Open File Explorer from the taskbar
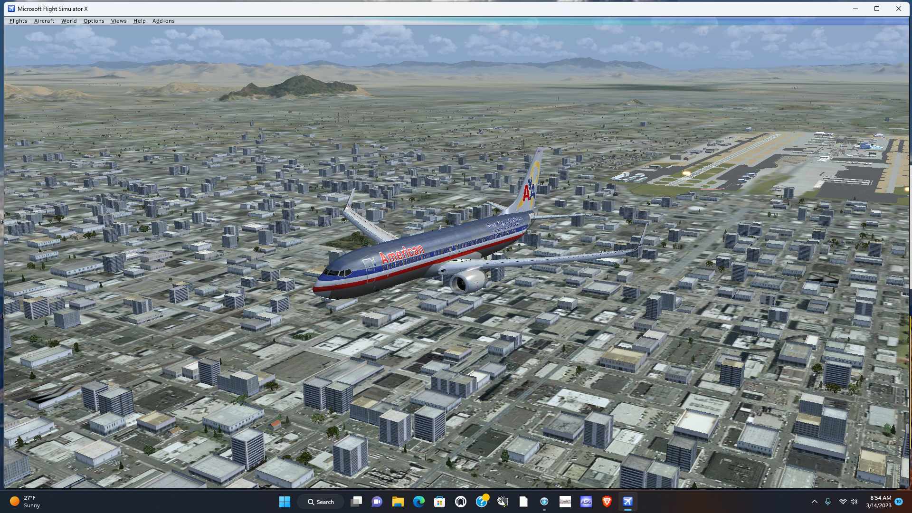 398,502
